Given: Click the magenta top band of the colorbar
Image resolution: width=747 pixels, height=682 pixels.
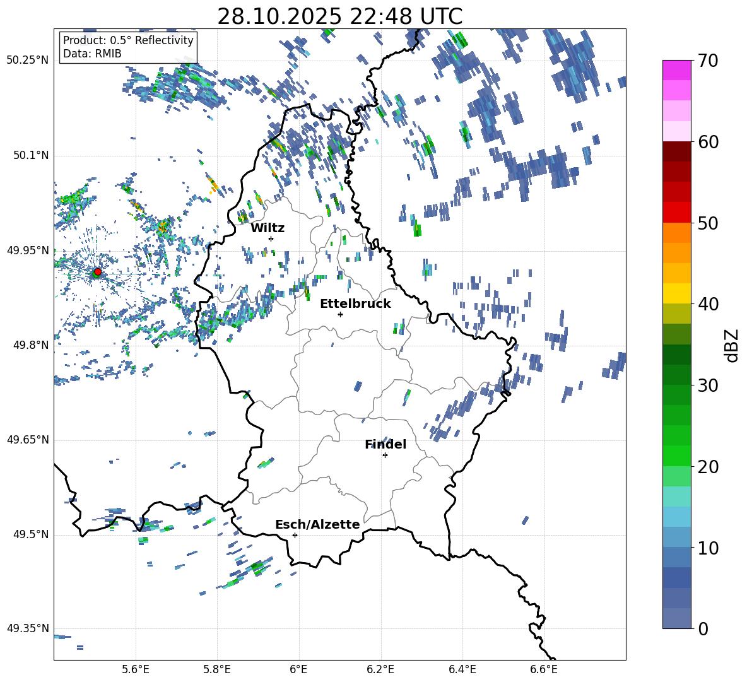Looking at the screenshot, I should click(676, 70).
